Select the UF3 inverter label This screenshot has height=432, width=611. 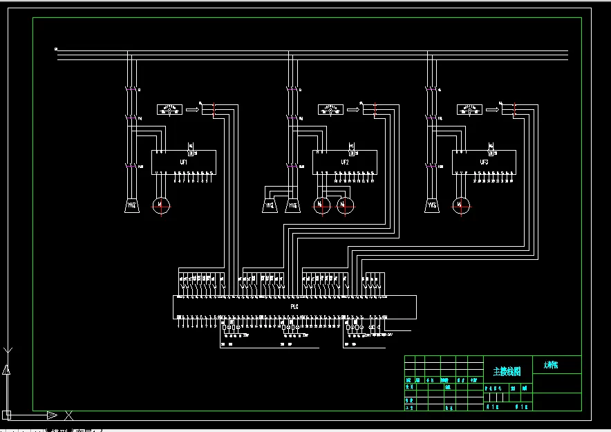484,162
